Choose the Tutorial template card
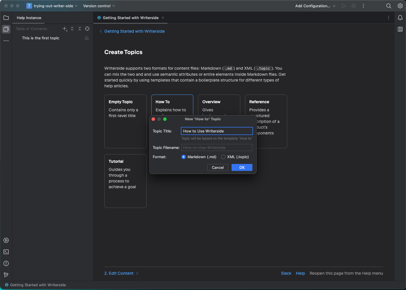Image resolution: width=406 pixels, height=290 pixels. click(125, 181)
